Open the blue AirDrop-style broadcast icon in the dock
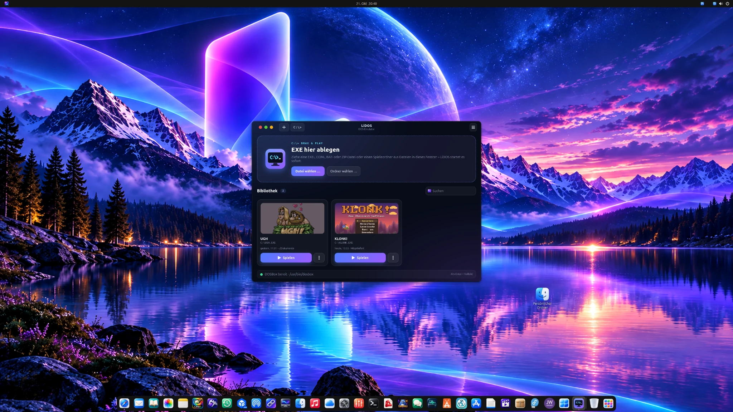The image size is (733, 412). (256, 403)
